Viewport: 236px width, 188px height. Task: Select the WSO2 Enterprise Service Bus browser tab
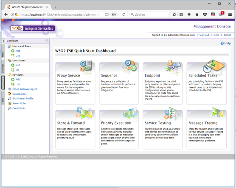pos(28,7)
